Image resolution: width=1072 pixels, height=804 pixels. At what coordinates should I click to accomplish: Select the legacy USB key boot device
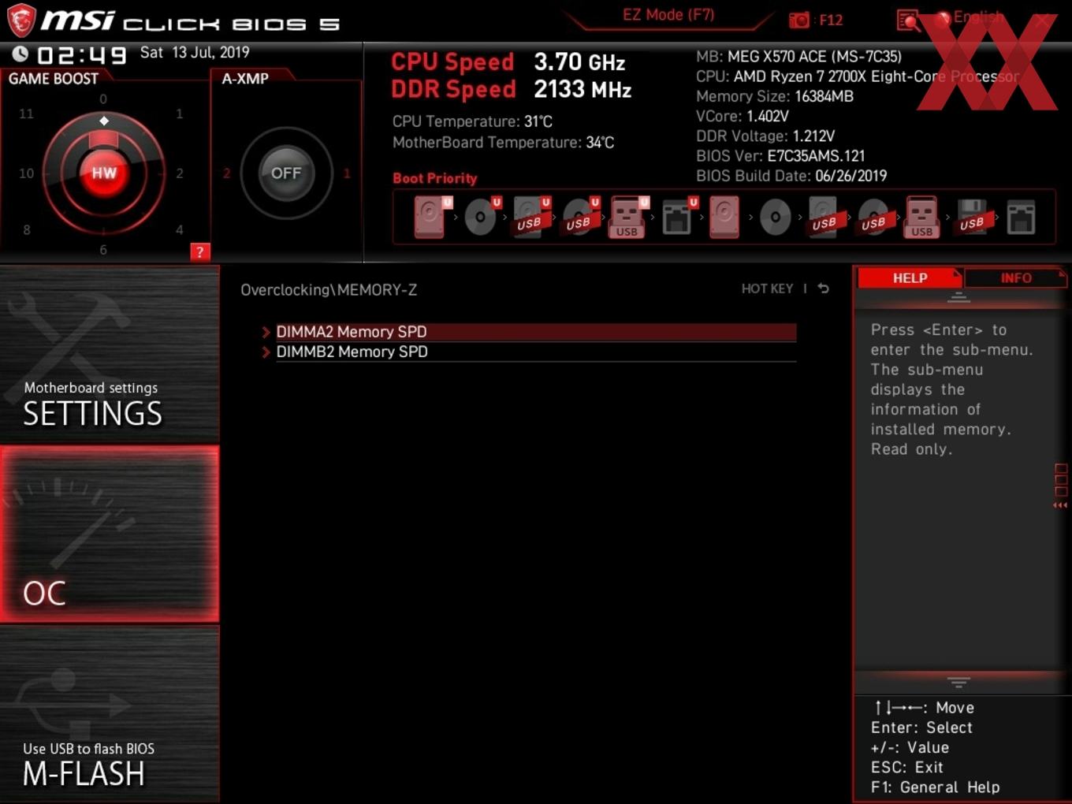point(922,217)
